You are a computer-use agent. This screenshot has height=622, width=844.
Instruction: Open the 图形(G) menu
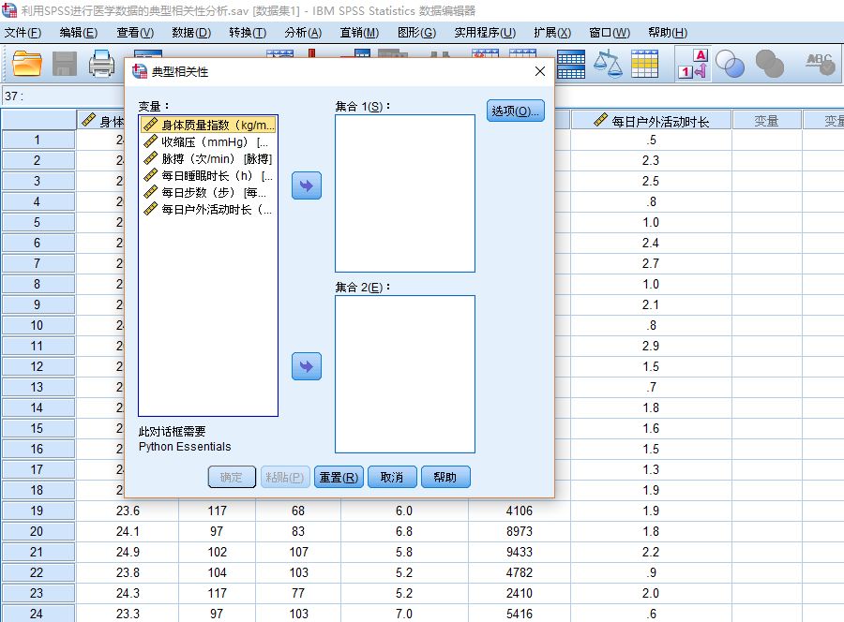click(x=416, y=33)
